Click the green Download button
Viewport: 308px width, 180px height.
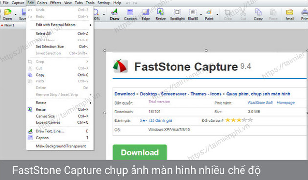(x=140, y=152)
